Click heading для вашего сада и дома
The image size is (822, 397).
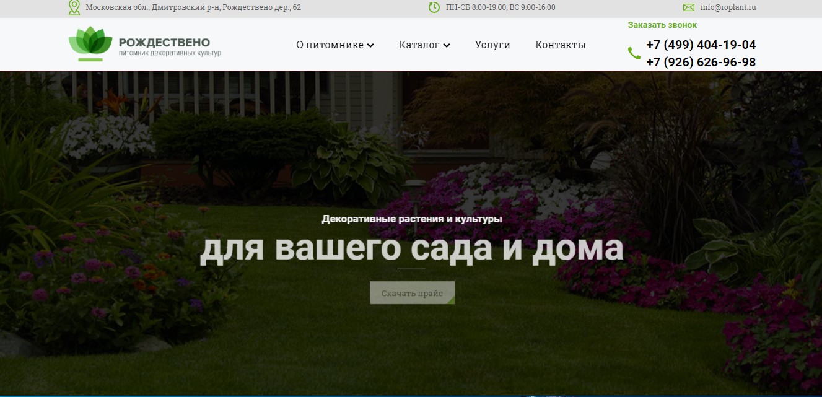411,248
